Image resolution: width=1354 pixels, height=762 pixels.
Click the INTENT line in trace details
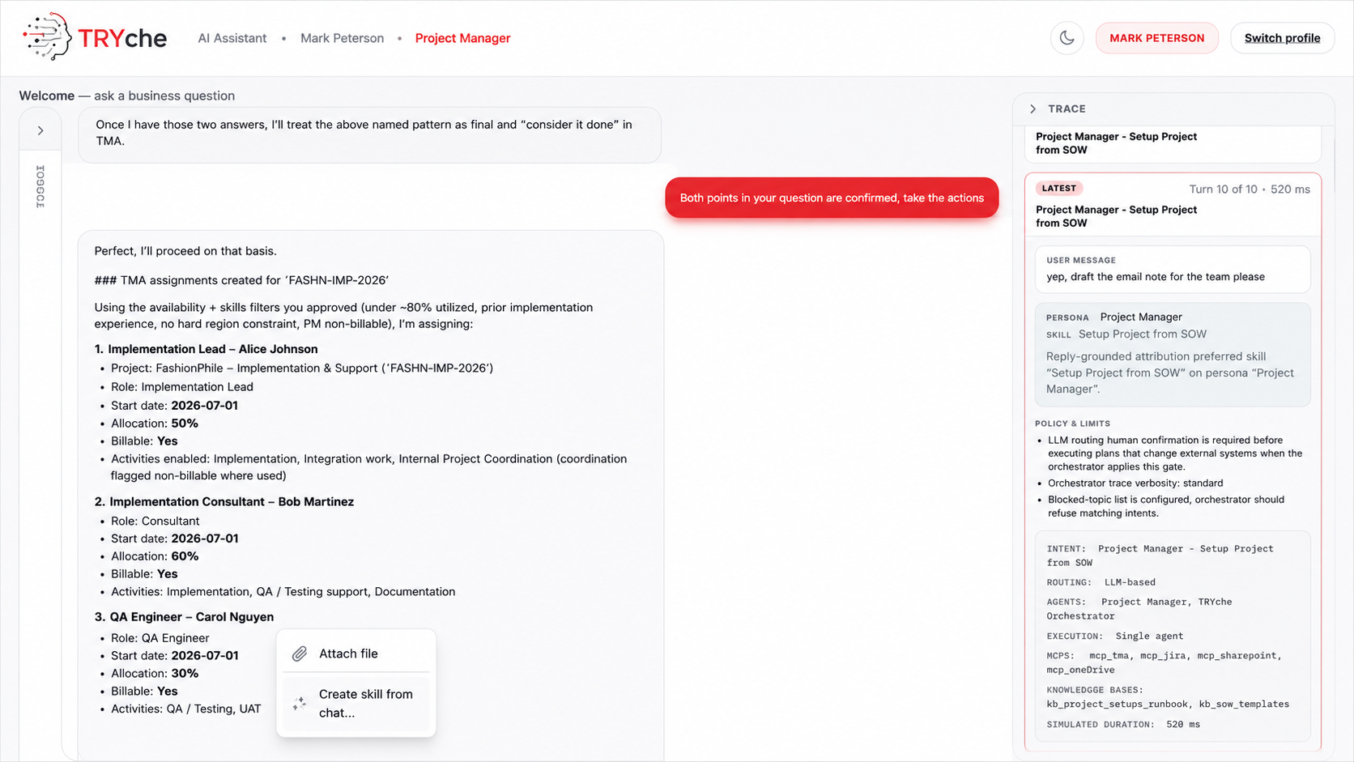pyautogui.click(x=1160, y=556)
